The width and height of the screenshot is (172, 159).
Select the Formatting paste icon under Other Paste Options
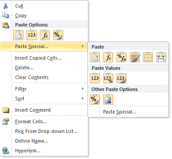tap(95, 99)
